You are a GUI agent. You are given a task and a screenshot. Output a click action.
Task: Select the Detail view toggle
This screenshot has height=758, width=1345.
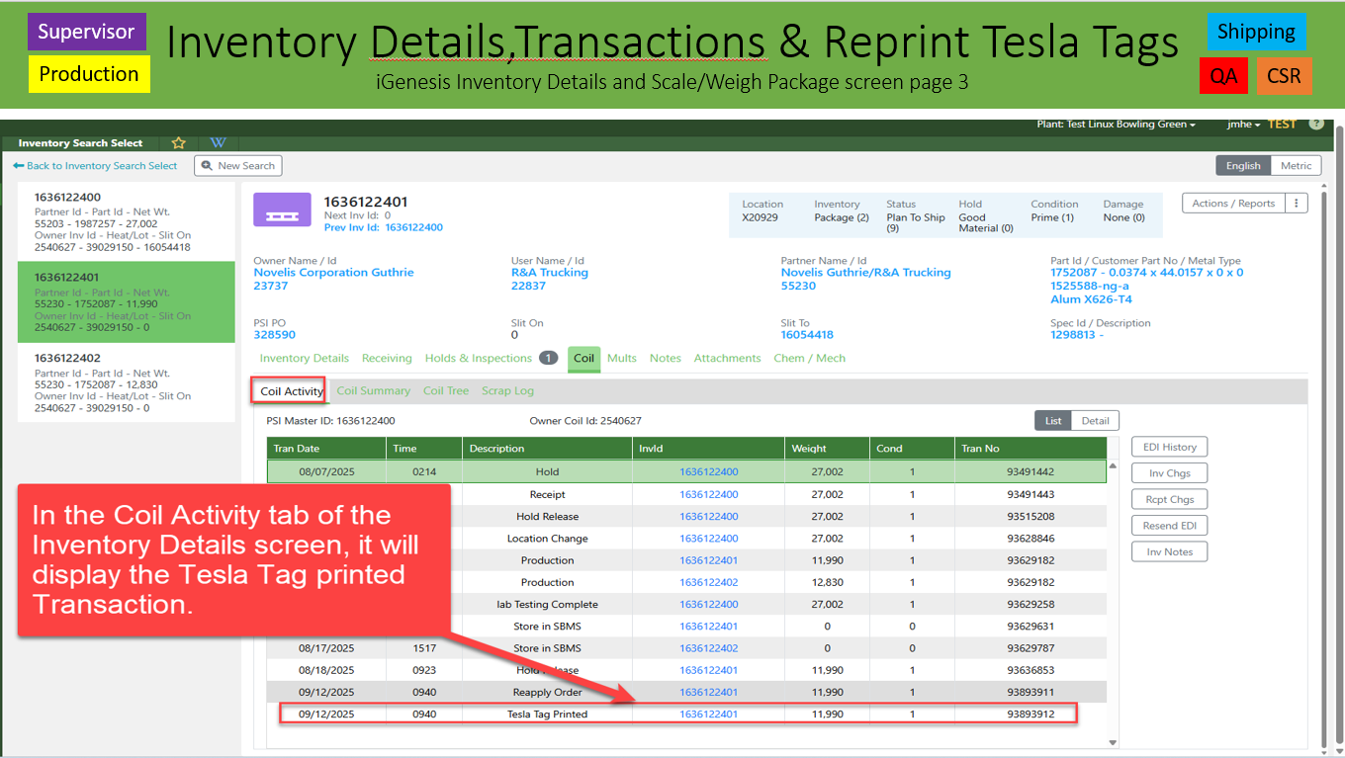pyautogui.click(x=1095, y=421)
